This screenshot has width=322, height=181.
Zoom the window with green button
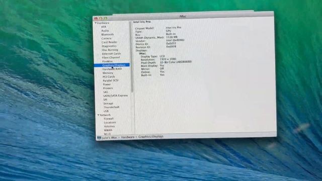pyautogui.click(x=106, y=18)
